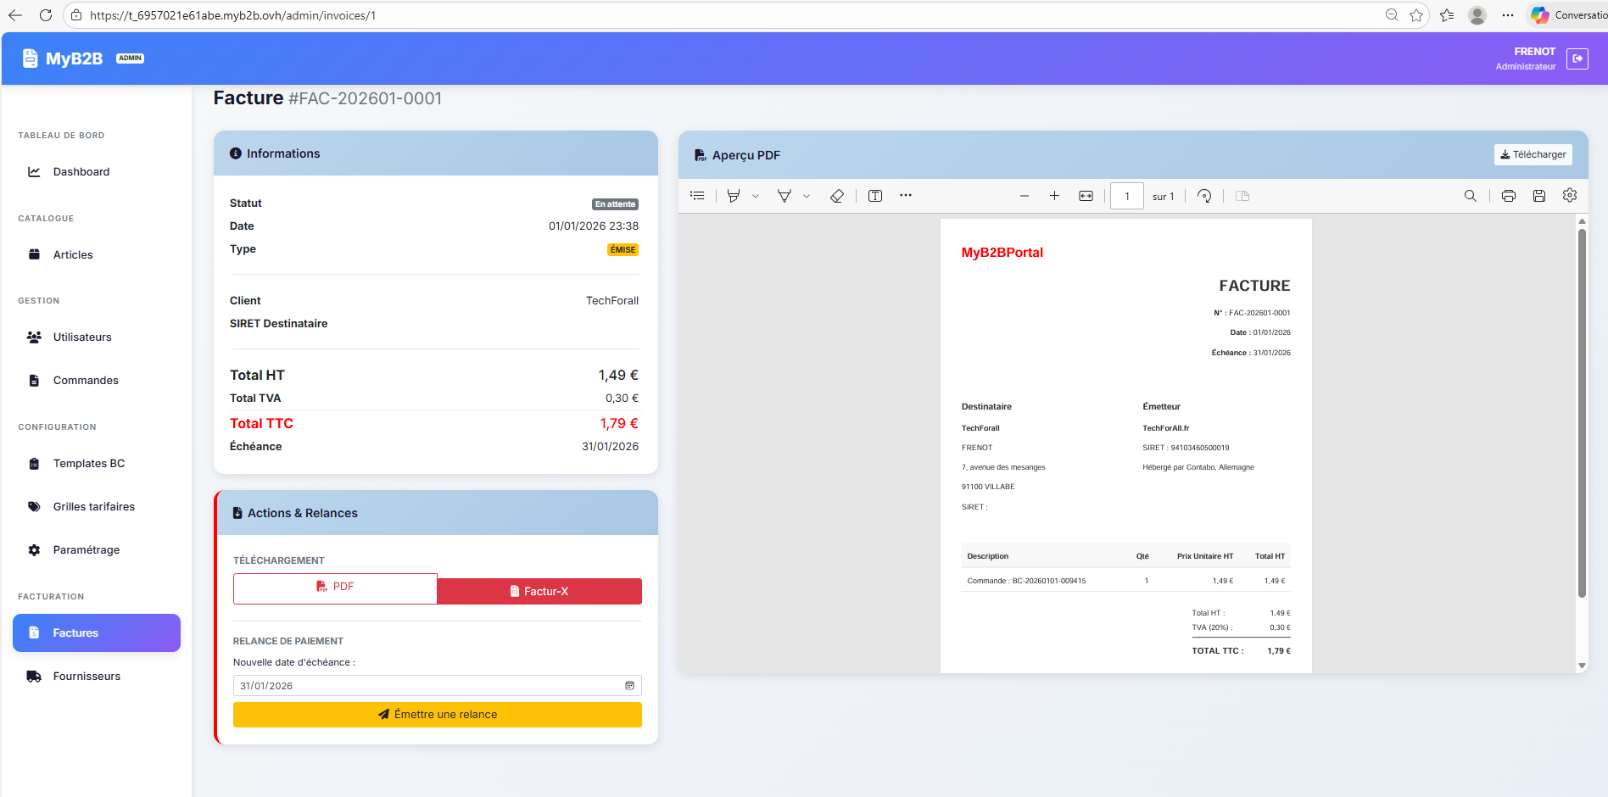The height and width of the screenshot is (797, 1608).
Task: Select the eraser tool in PDF toolbar
Action: pos(836,196)
